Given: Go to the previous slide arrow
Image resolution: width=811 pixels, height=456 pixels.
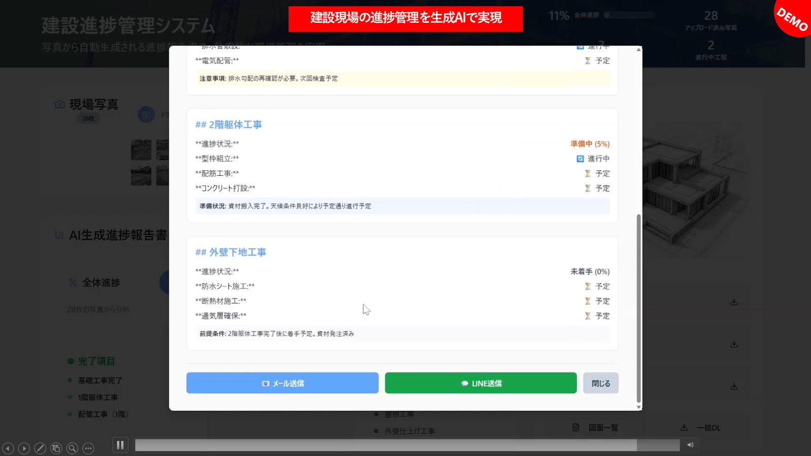Looking at the screenshot, I should 8,448.
